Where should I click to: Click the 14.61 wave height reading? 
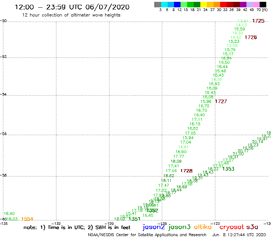click(x=183, y=147)
